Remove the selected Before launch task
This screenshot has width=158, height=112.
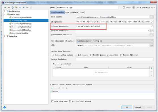pos(56,88)
